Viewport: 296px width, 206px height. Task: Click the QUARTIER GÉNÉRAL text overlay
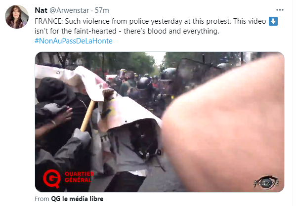79,177
